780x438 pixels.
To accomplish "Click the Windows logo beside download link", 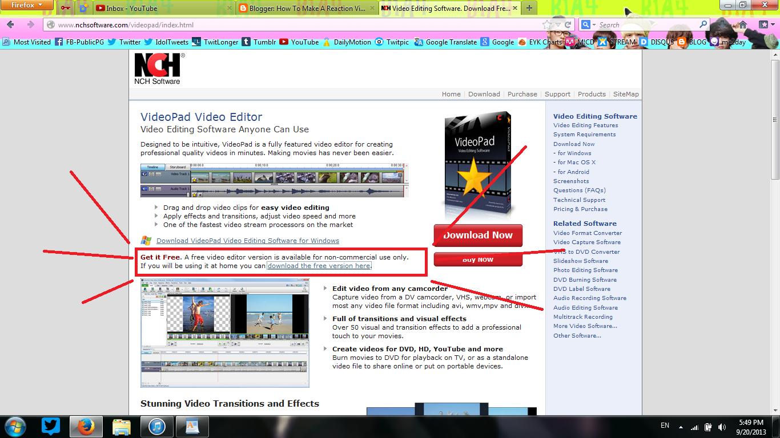I will 146,241.
